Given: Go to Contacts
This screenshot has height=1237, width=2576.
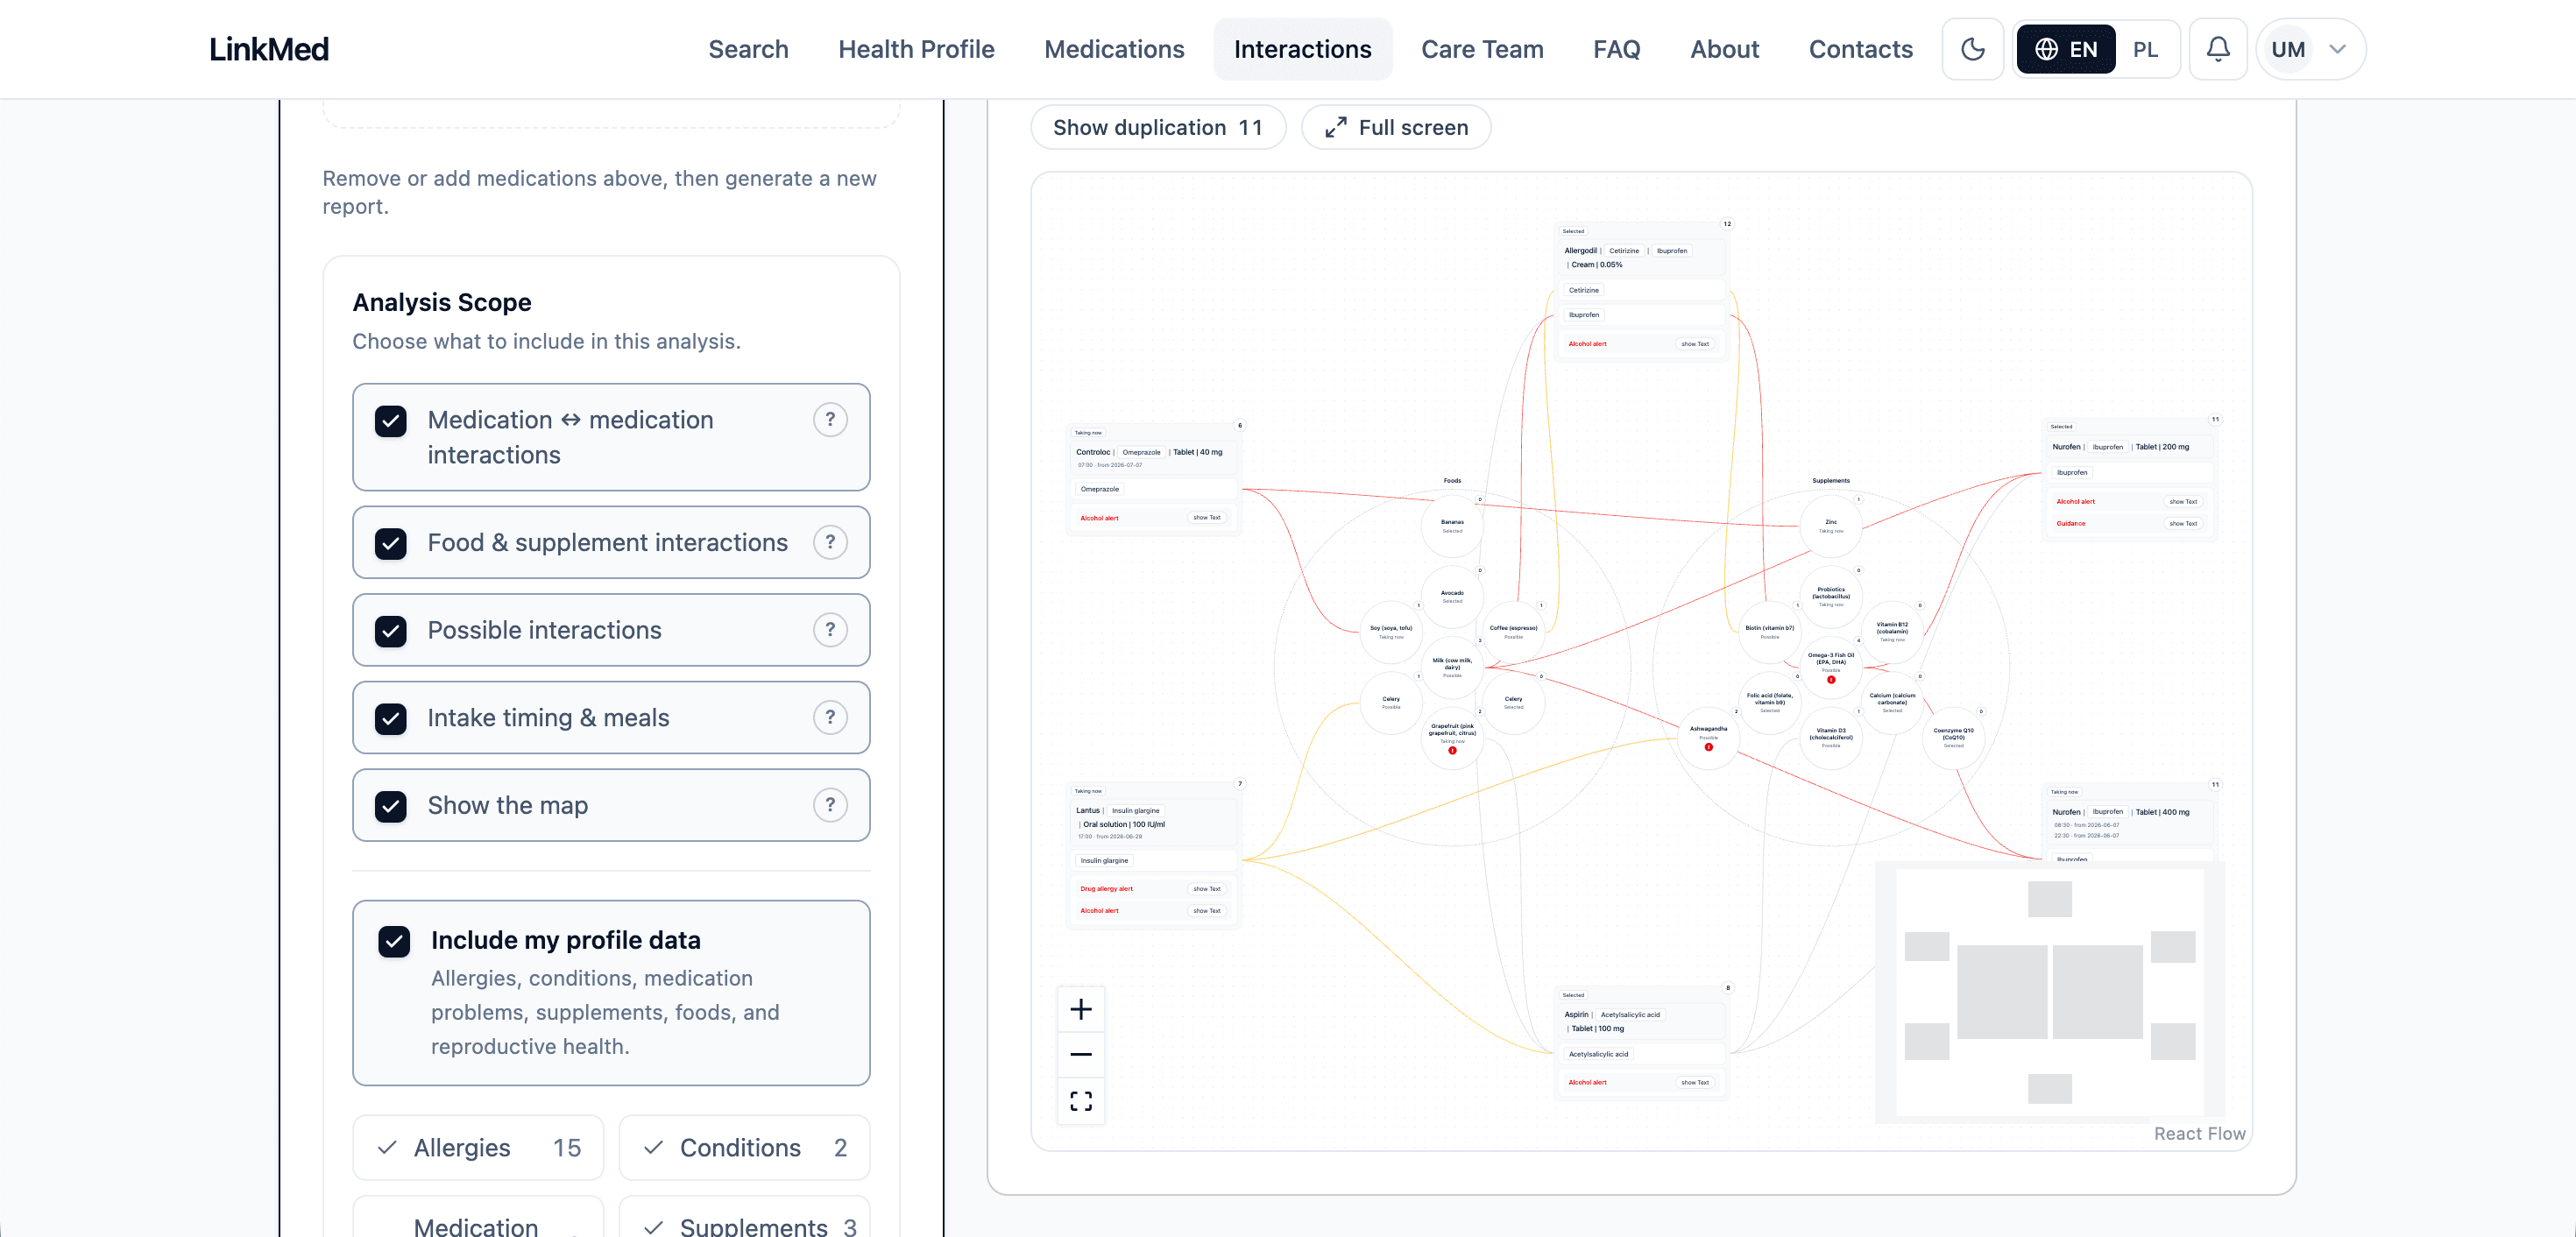Looking at the screenshot, I should click(1860, 49).
